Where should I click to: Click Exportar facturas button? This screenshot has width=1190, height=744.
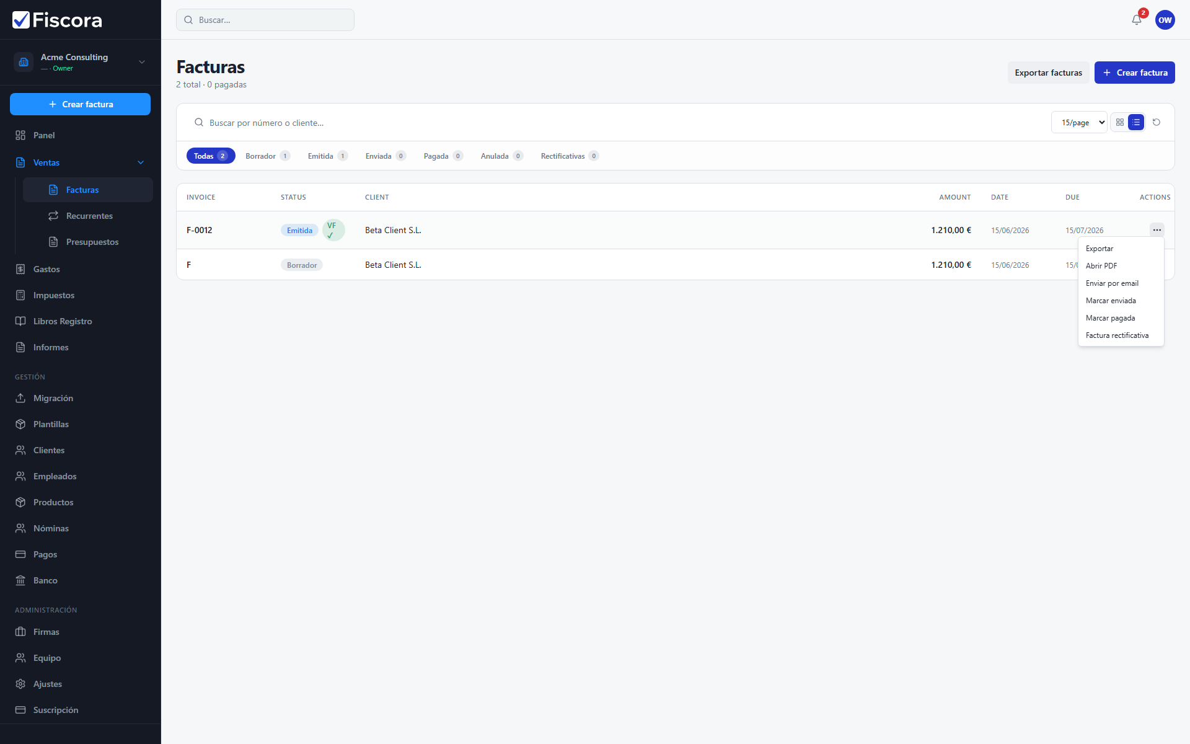point(1049,73)
